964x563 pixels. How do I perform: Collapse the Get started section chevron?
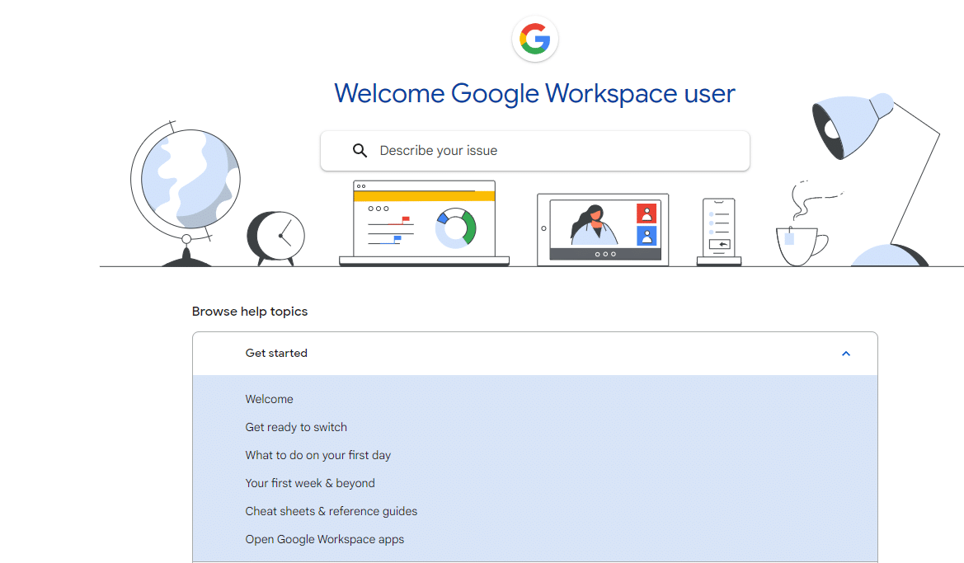tap(846, 354)
